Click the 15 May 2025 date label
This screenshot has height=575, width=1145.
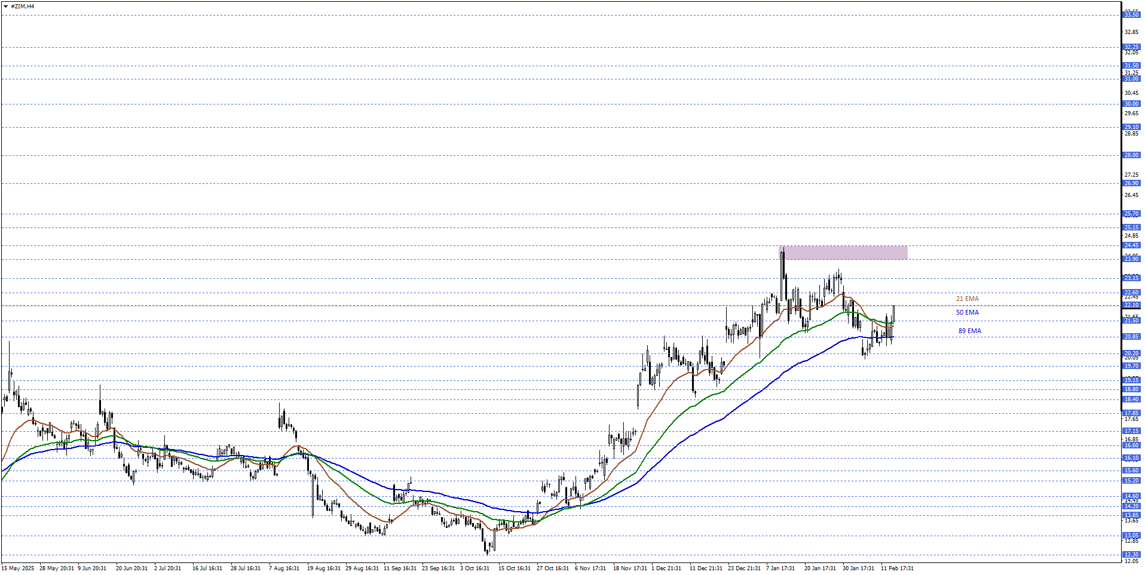tap(18, 568)
